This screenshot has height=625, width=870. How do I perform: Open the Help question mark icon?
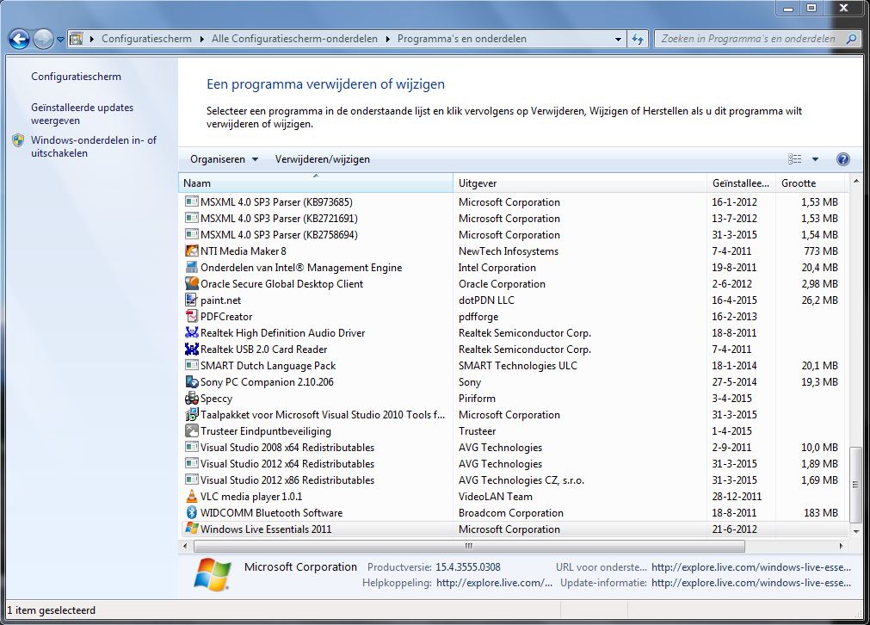coord(842,159)
